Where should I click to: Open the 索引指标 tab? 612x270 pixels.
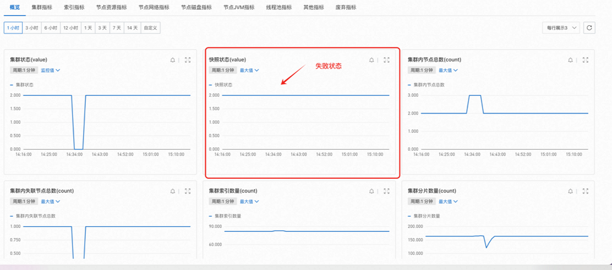[x=74, y=7]
